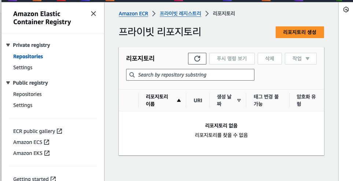The image size is (353, 181).
Task: Click the 생성 날짜 column header text
Action: (224, 100)
